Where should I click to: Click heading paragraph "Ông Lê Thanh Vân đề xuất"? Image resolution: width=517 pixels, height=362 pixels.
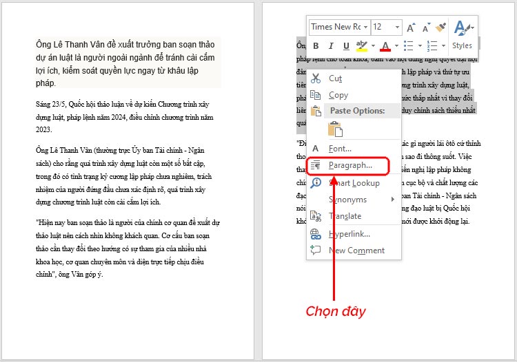tap(125, 63)
